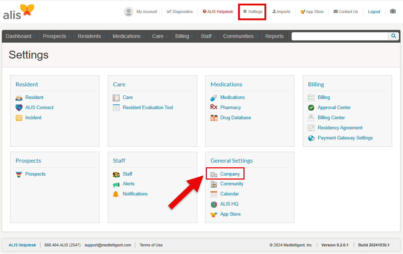Image resolution: width=403 pixels, height=254 pixels.
Task: Expand the Billing navigation dropdown
Action: coord(184,36)
